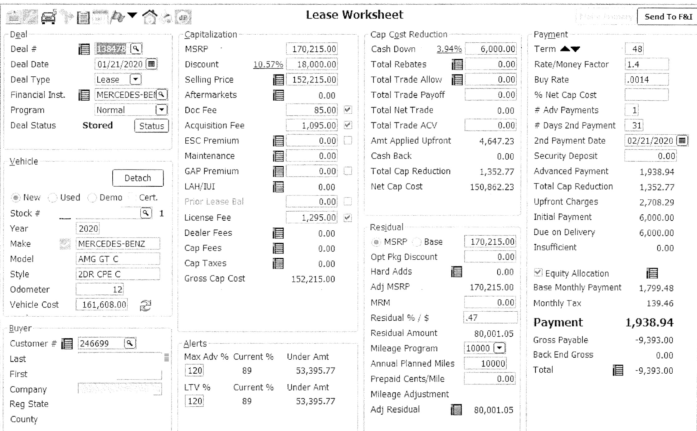
Task: Toggle the Doc Fee checkbox
Action: click(x=348, y=110)
